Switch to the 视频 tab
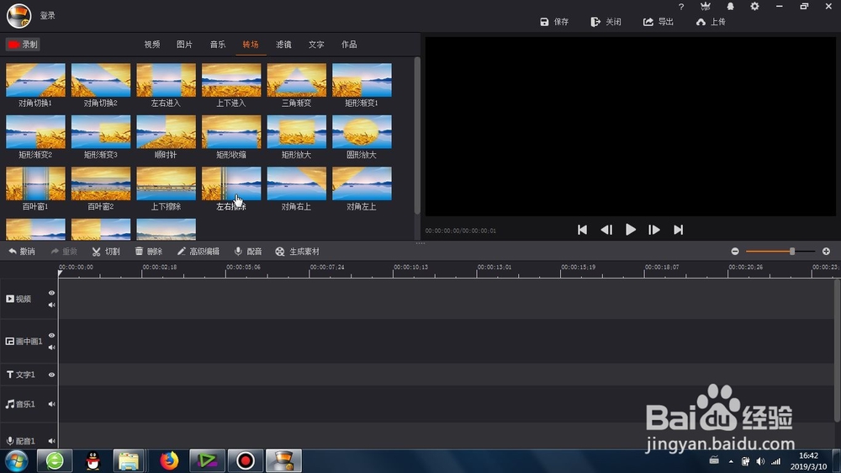 click(152, 45)
